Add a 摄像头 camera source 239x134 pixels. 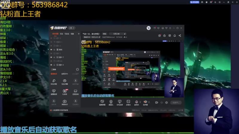[111, 103]
